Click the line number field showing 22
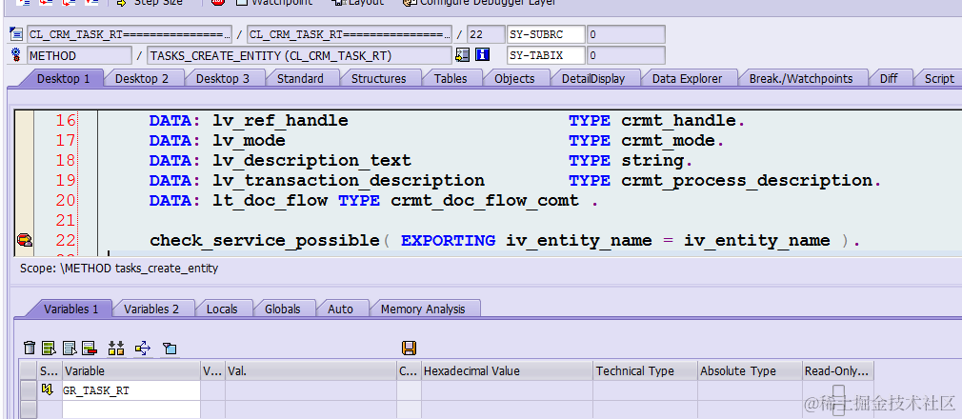This screenshot has height=419, width=962. tap(486, 34)
